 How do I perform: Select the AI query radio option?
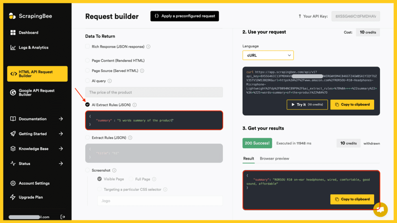pos(88,81)
